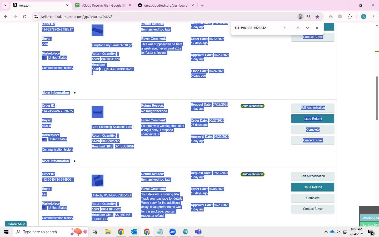Open the Chrome profile avatar

click(364, 17)
